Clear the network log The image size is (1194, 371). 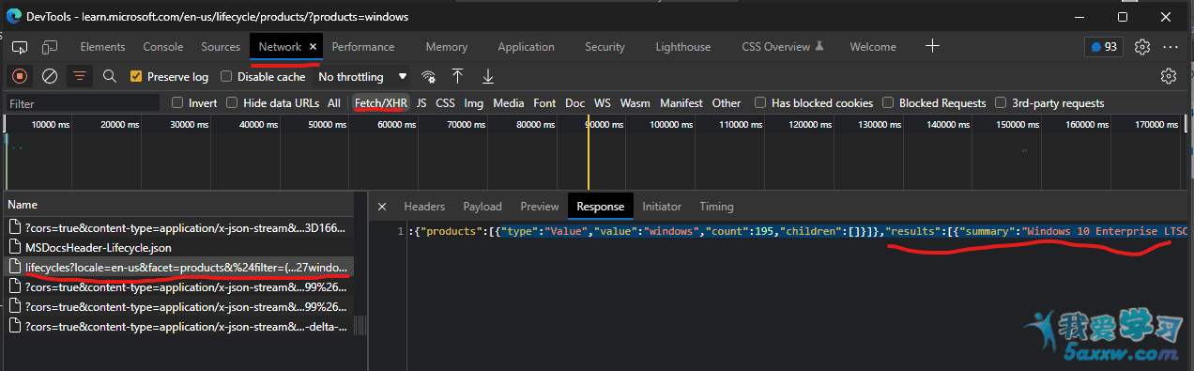pos(50,76)
